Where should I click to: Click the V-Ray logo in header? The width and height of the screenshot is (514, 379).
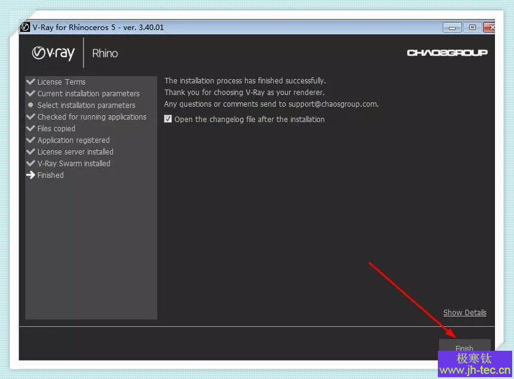click(53, 53)
